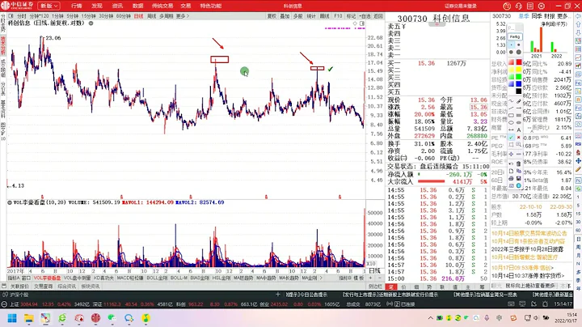This screenshot has height=327, width=582.
Task: Toggle the 侧边栏 sidebar button
Action: point(375,287)
